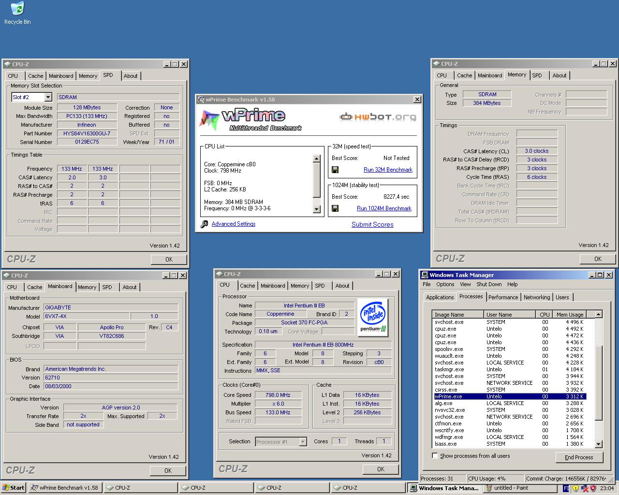The width and height of the screenshot is (619, 495).
Task: Click the red shield security alert tray icon
Action: (x=593, y=488)
